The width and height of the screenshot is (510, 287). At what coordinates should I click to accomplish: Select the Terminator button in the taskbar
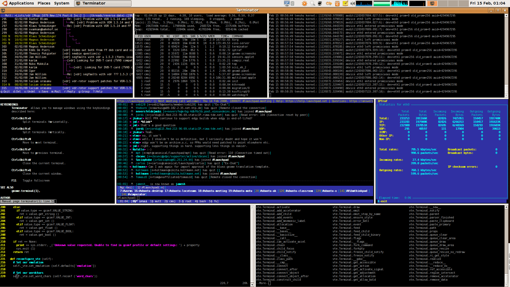[102, 3]
